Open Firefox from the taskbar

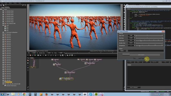pos(46,94)
